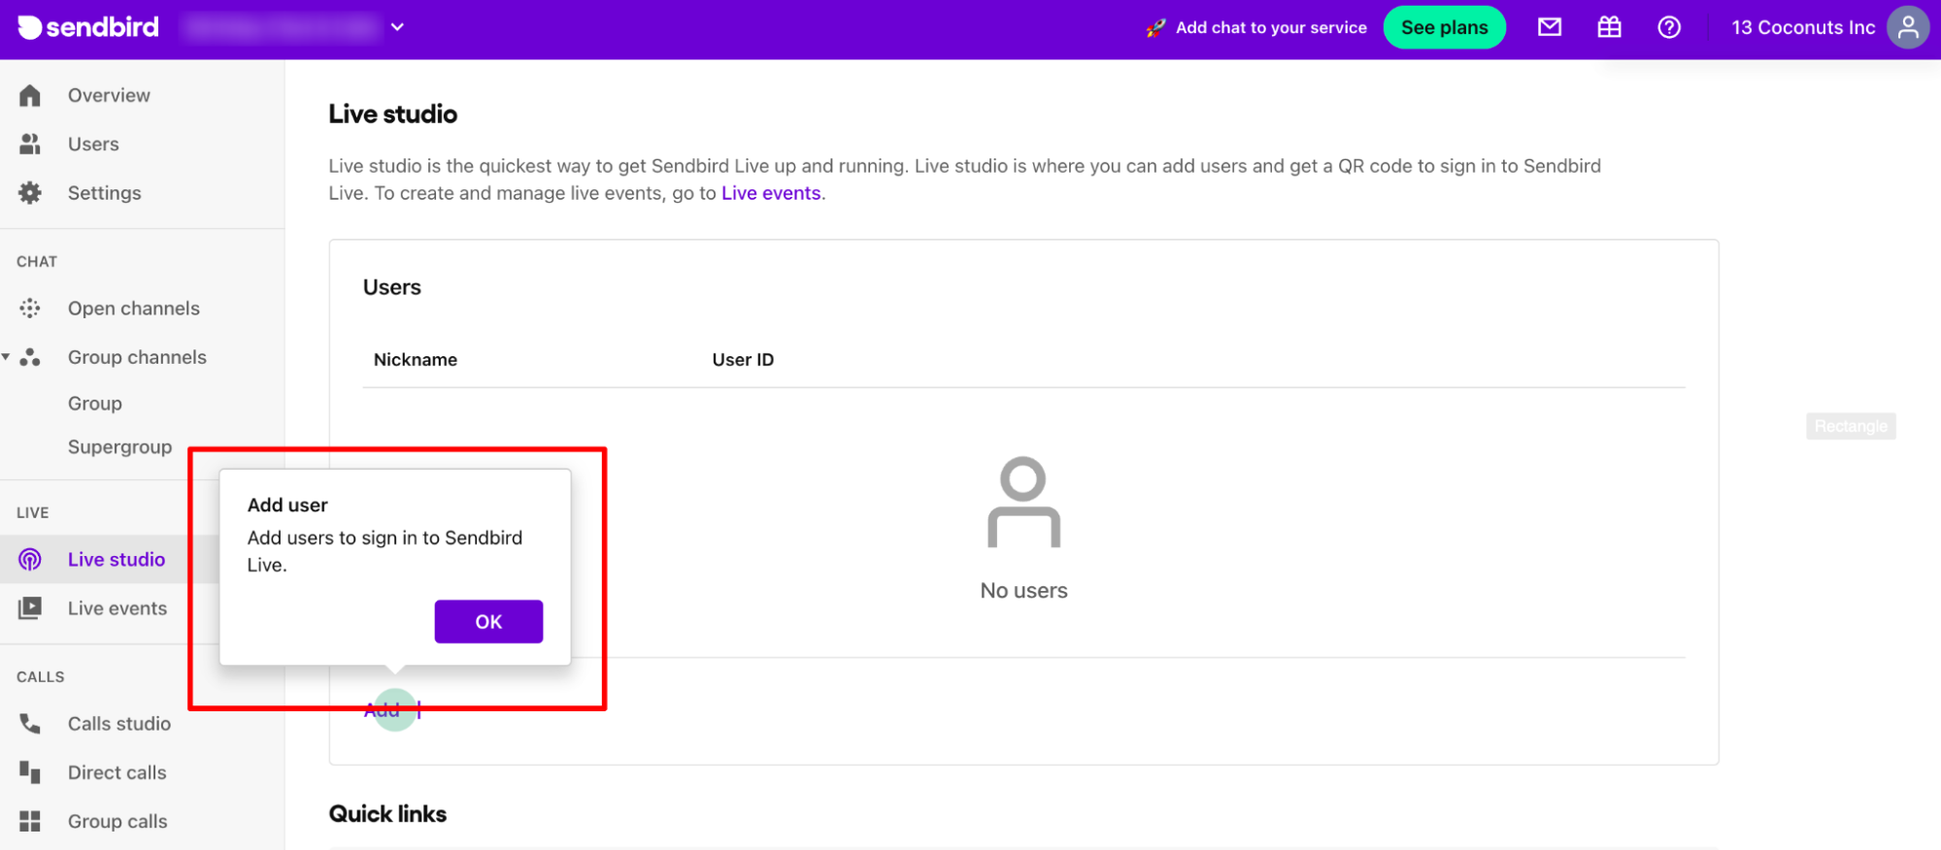Screen dimensions: 1941x850
Task: Open the gift box icon
Action: tap(1609, 27)
